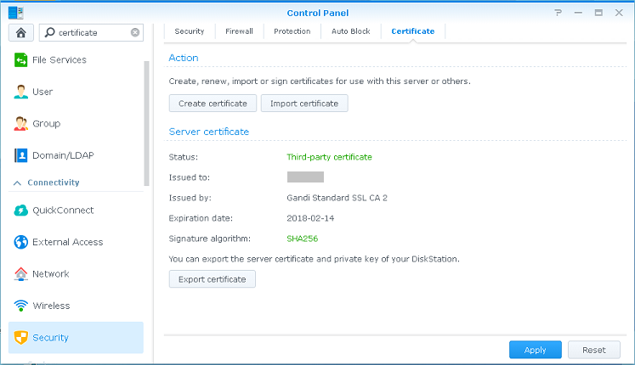
Task: Select the User icon in sidebar
Action: click(x=21, y=92)
